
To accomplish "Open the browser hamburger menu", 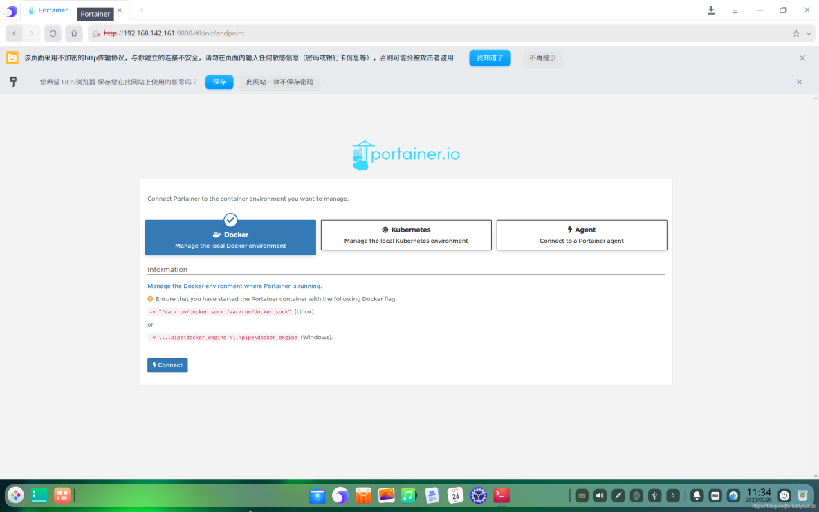I will coord(735,10).
